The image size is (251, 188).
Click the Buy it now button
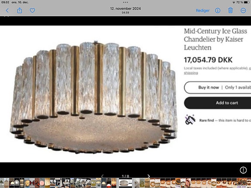(x=217, y=87)
